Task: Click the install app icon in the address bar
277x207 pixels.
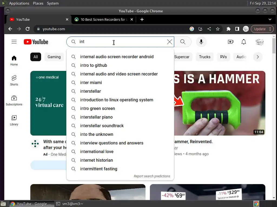Action: point(200,29)
